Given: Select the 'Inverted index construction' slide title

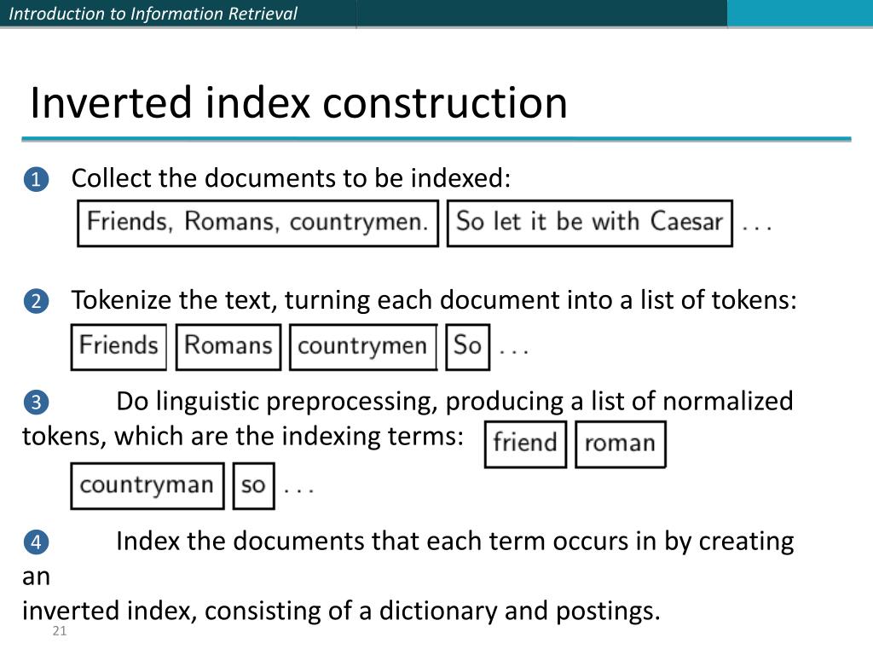Looking at the screenshot, I should [299, 102].
